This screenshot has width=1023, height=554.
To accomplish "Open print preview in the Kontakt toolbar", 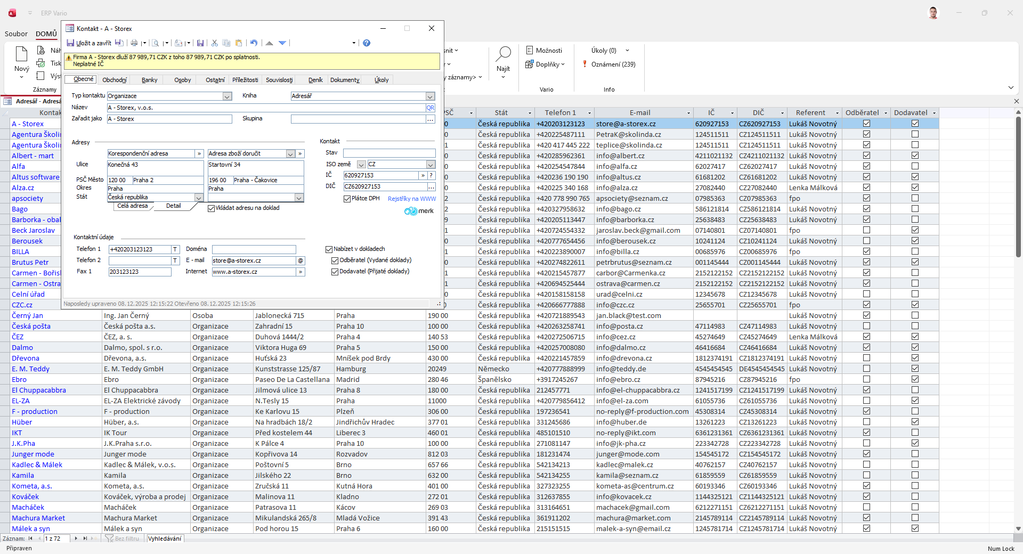I will pos(156,43).
